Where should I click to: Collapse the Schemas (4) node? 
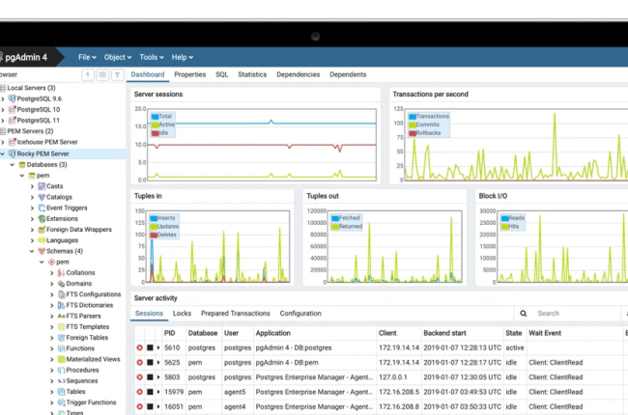point(32,251)
